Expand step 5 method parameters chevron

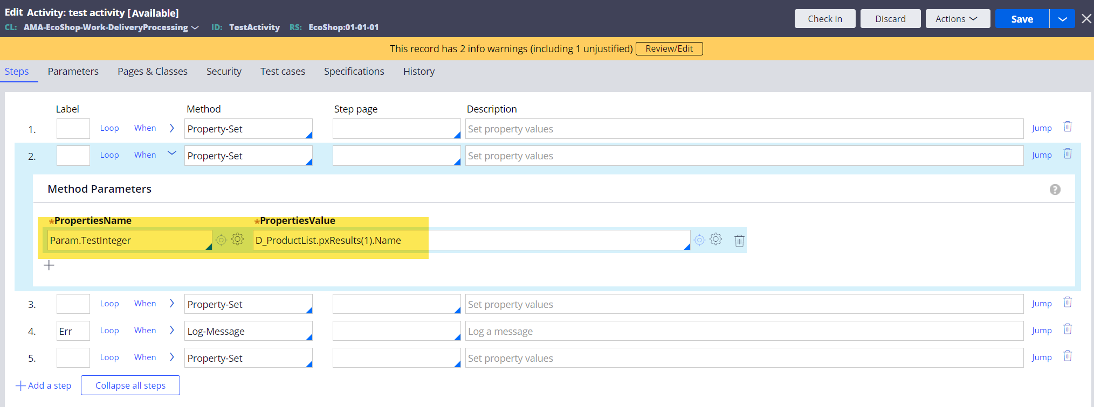coord(172,357)
